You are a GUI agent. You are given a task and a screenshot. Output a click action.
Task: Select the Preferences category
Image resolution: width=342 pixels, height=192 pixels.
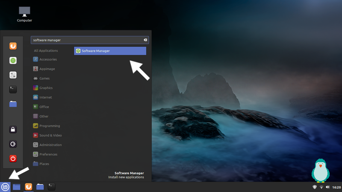pos(45,154)
